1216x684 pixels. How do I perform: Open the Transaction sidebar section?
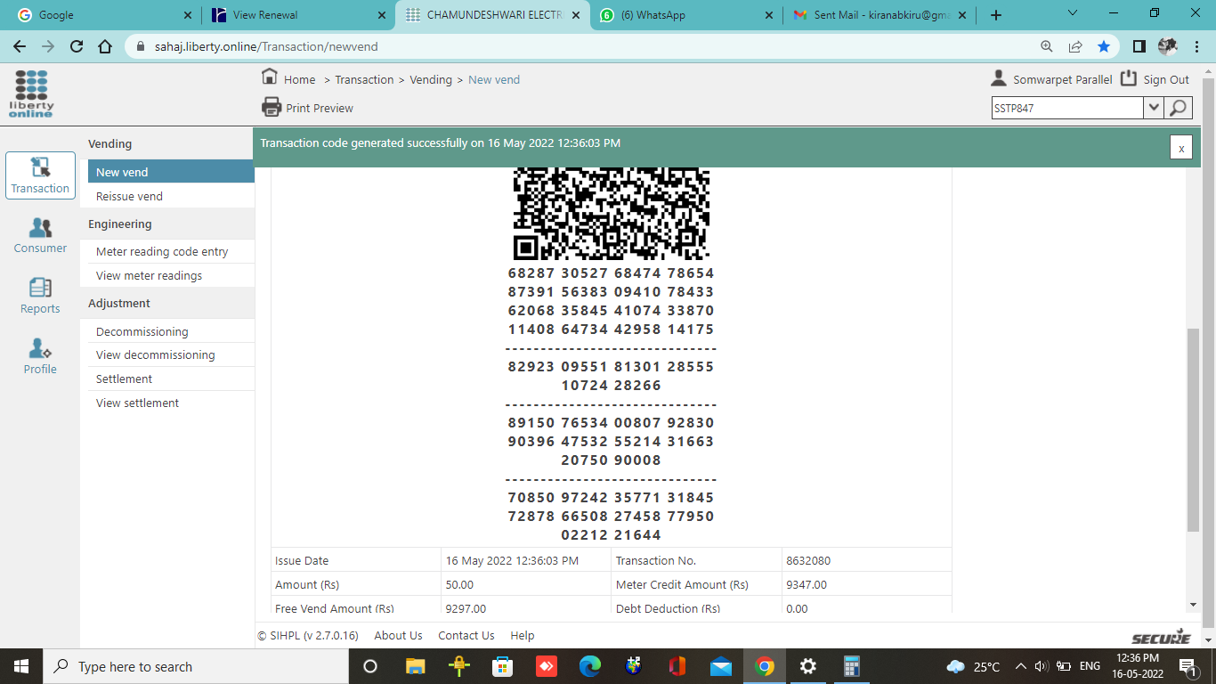(40, 175)
